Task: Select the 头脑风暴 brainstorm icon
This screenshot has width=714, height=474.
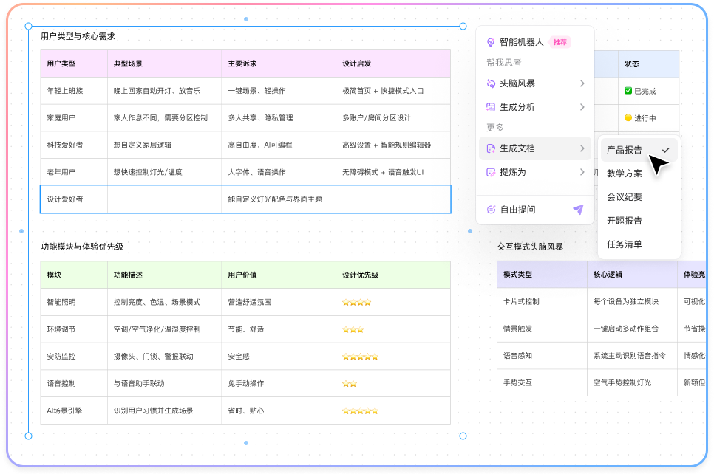Action: coord(489,83)
